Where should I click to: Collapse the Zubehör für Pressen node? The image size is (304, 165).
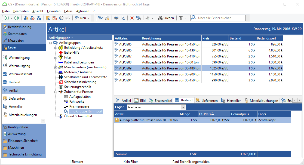tap(56, 92)
